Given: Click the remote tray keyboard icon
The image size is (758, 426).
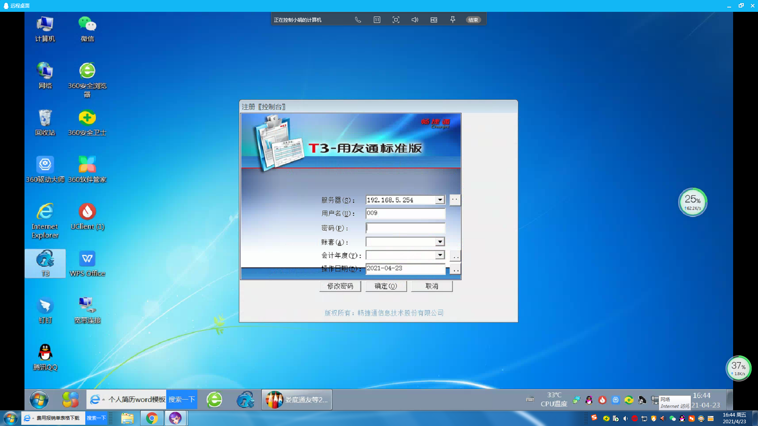Looking at the screenshot, I should pyautogui.click(x=530, y=400).
